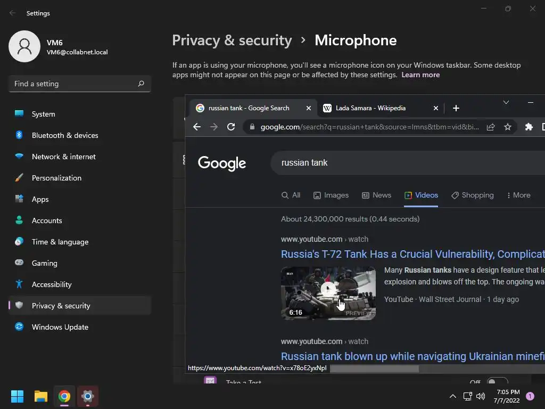Click share this page icon in address bar
Viewport: 545px width, 409px height.
(490, 127)
